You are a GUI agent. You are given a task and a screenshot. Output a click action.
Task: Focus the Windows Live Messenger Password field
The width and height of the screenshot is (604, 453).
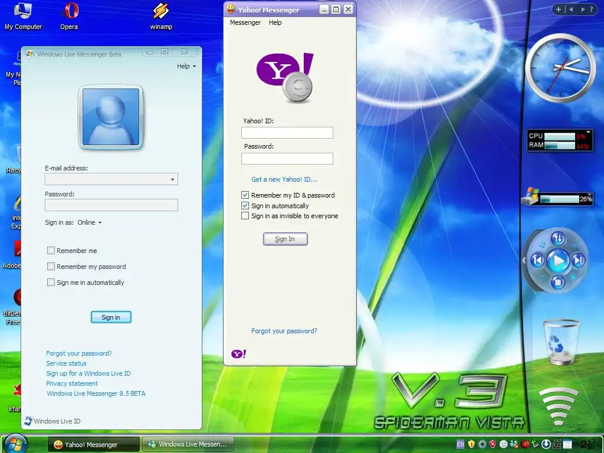111,205
